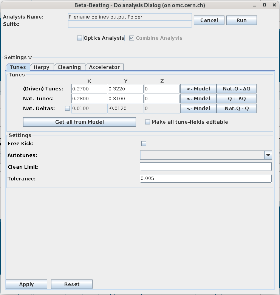Screen dimensions: 280x295
Task: Click the 'Nat.Q - Q' button
Action: coord(237,109)
